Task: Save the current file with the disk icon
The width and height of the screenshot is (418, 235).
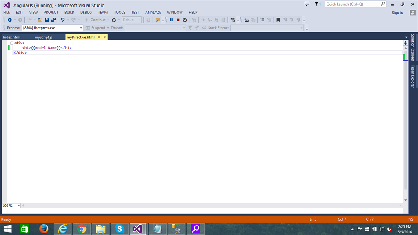Action: coord(47,20)
